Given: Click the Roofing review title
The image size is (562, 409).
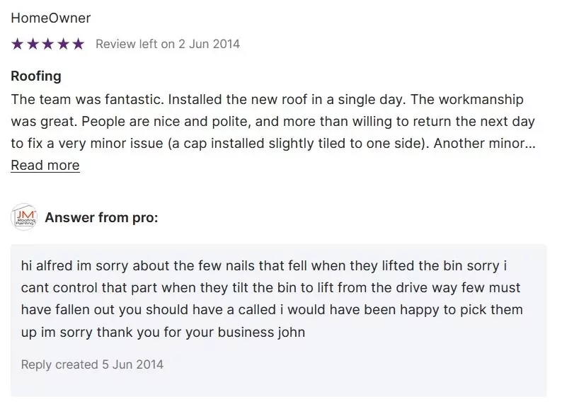Looking at the screenshot, I should pos(36,76).
